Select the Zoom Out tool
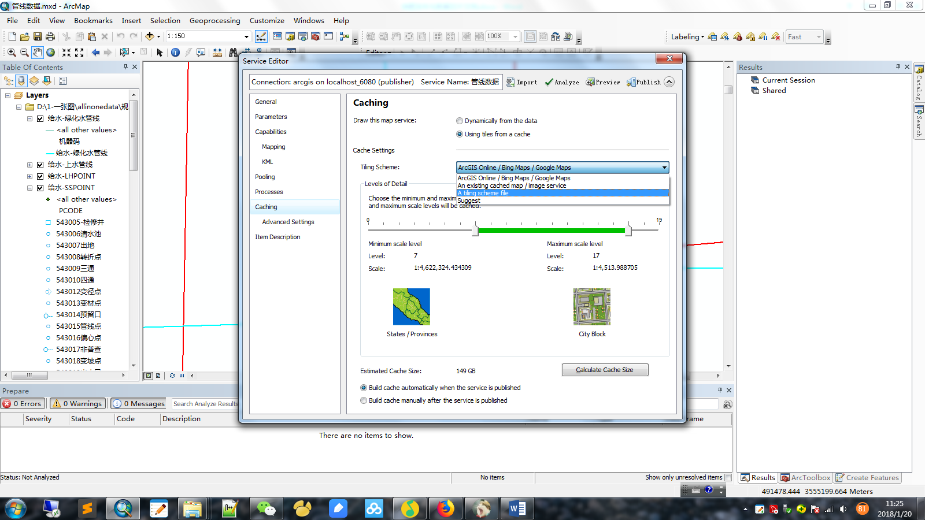Screen dimensions: 925x520 [24, 53]
